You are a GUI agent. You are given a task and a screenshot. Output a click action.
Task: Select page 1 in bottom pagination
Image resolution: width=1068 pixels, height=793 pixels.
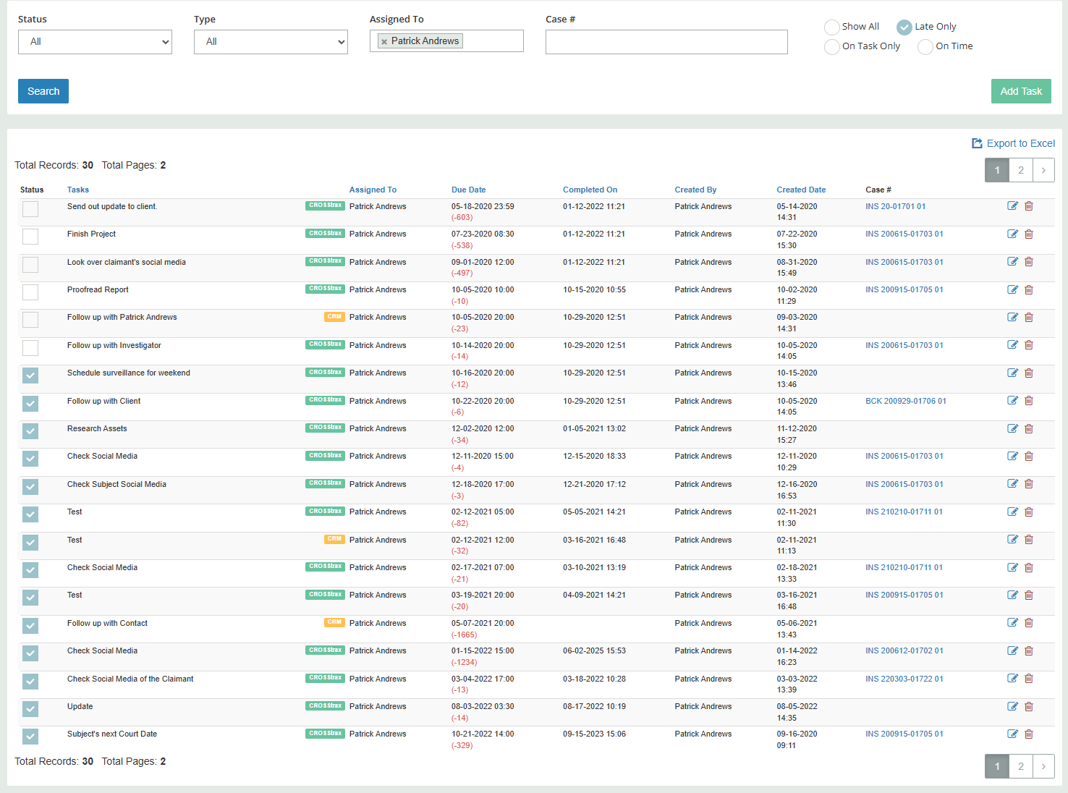(x=997, y=766)
